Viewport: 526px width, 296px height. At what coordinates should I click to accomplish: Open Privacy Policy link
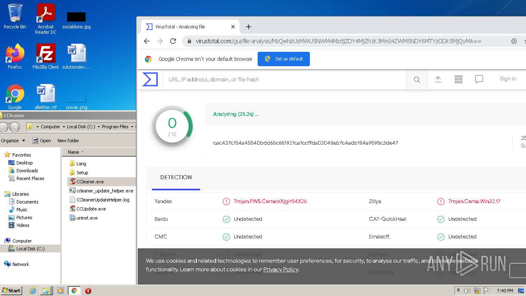tap(281, 270)
